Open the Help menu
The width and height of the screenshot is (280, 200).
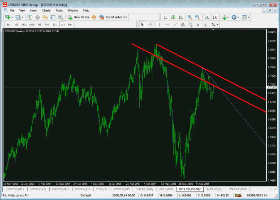click(86, 10)
